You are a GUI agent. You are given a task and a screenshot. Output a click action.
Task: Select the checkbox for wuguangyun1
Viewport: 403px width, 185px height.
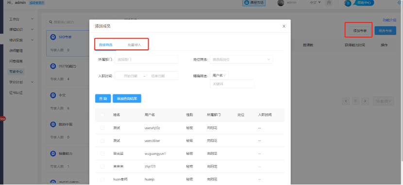tap(102, 154)
